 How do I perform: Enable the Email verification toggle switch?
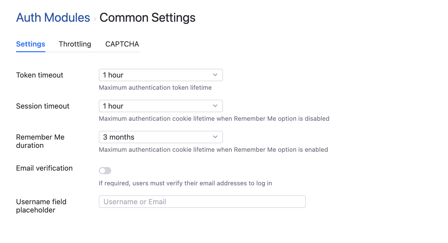[105, 171]
